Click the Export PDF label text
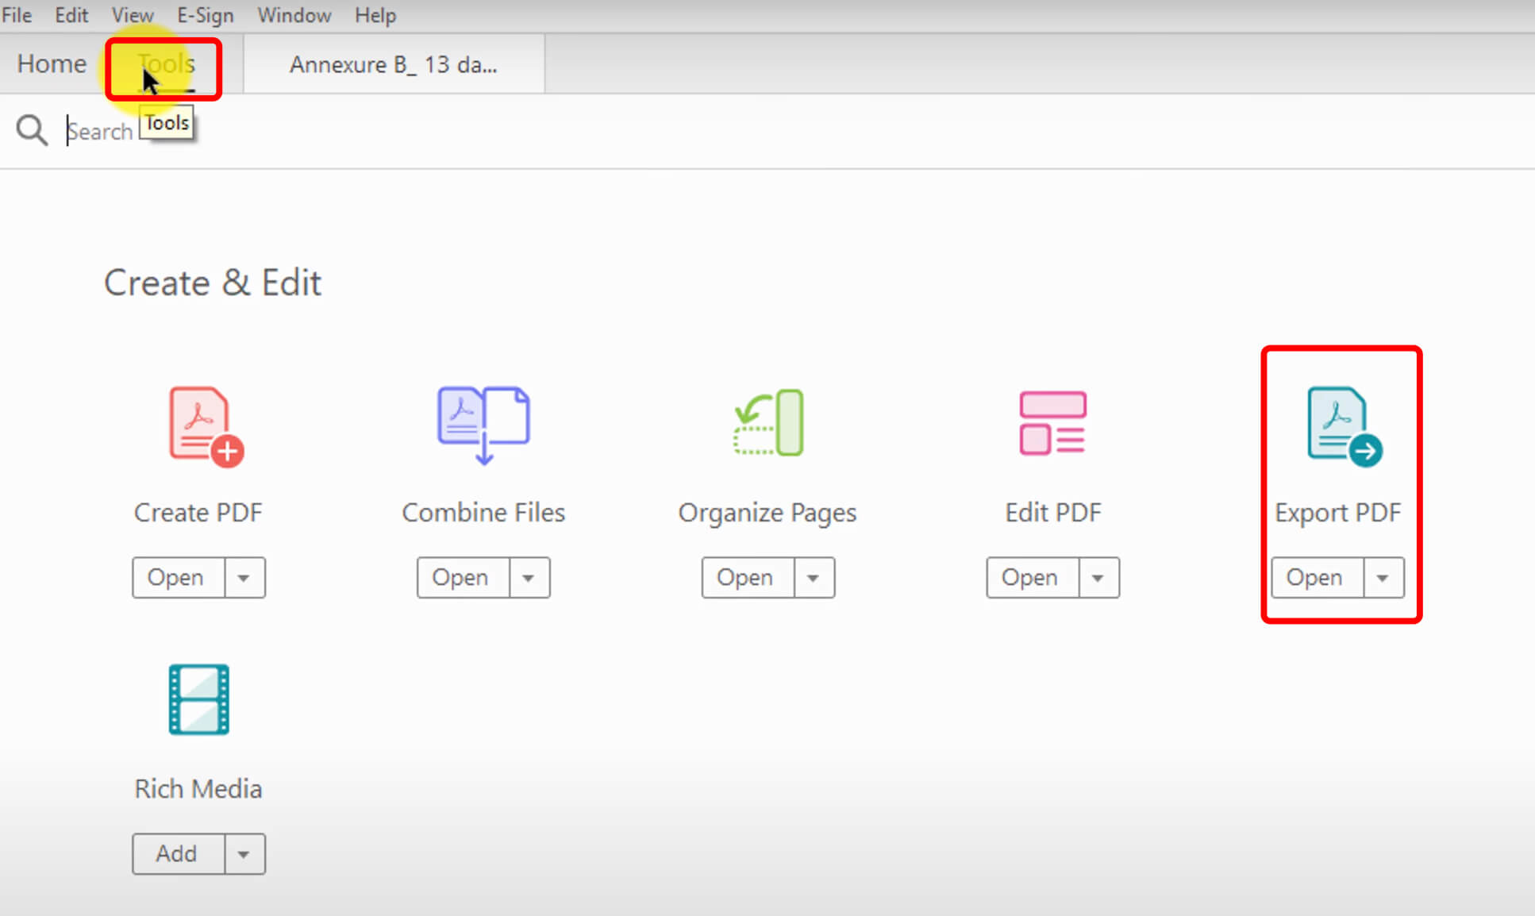 coord(1338,514)
